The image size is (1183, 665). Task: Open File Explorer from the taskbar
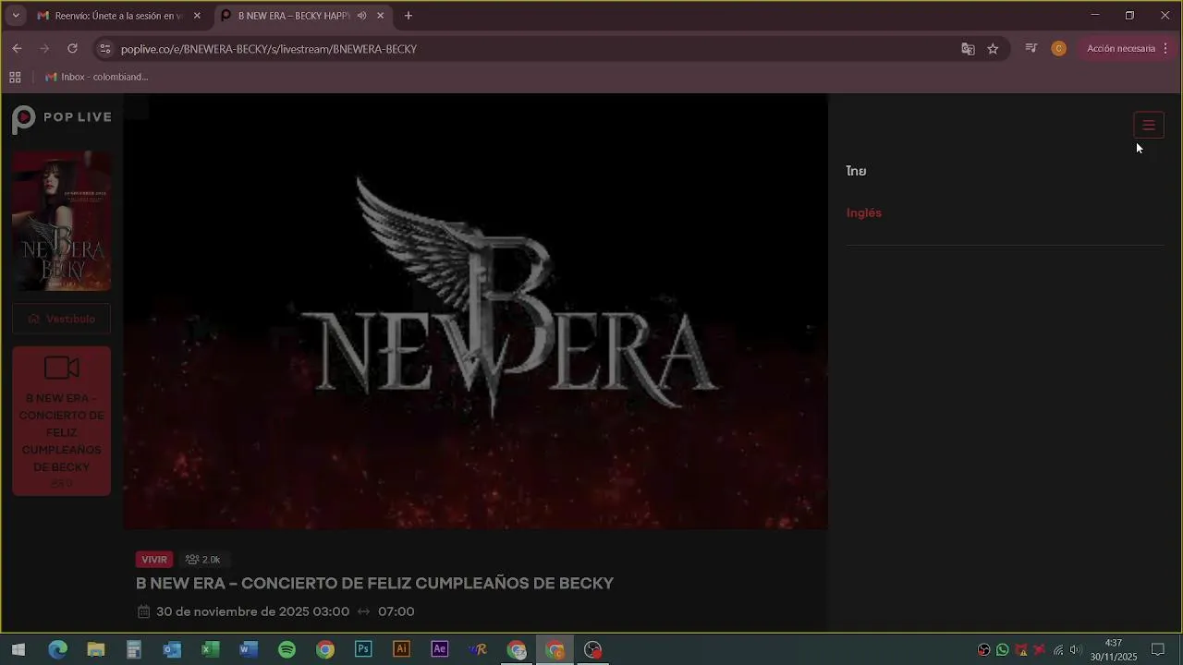(x=96, y=649)
